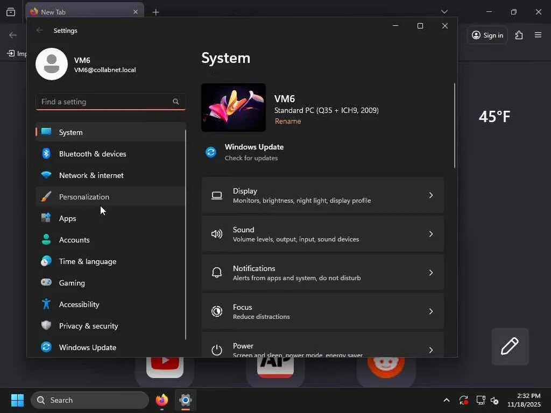Click the VM6 user avatar picture

click(52, 64)
